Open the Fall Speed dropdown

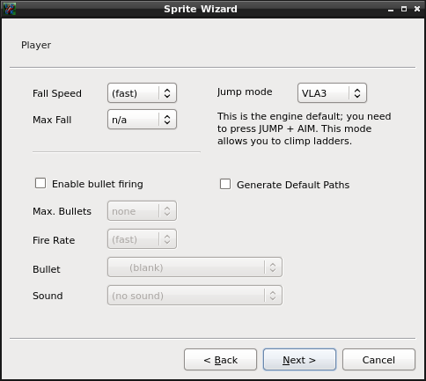click(x=142, y=93)
